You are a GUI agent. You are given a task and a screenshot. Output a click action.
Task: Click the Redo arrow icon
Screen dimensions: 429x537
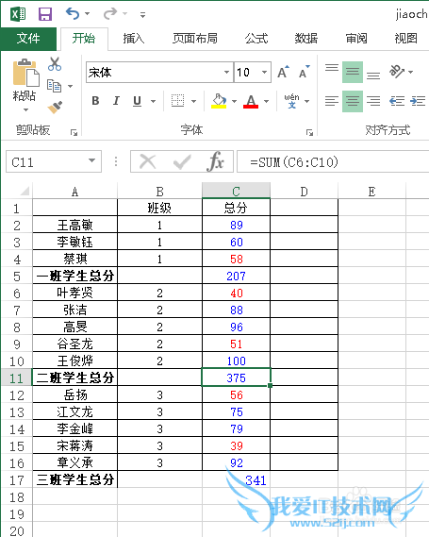tap(110, 14)
